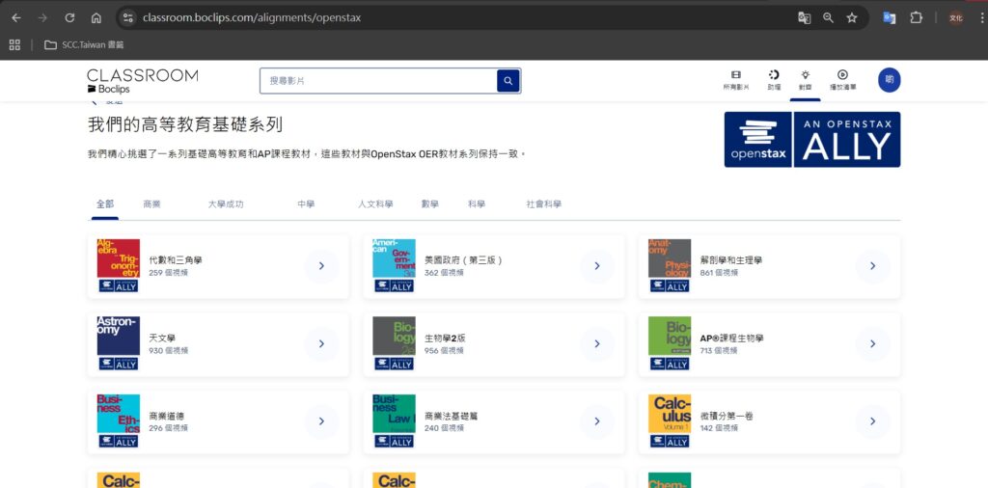988x488 pixels.
Task: Switch to the 人文科學 tab
Action: (x=375, y=204)
